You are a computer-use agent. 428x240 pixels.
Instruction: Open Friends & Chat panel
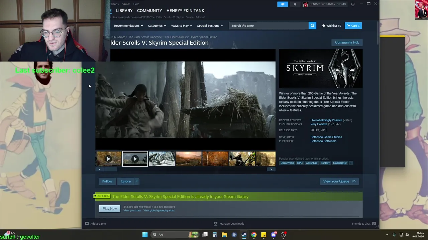tap(364, 224)
